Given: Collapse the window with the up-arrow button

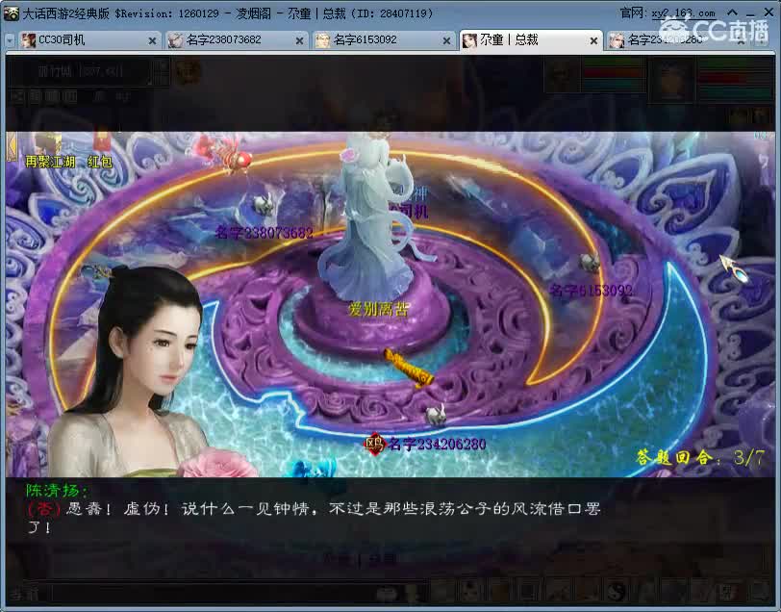Looking at the screenshot, I should (x=732, y=13).
